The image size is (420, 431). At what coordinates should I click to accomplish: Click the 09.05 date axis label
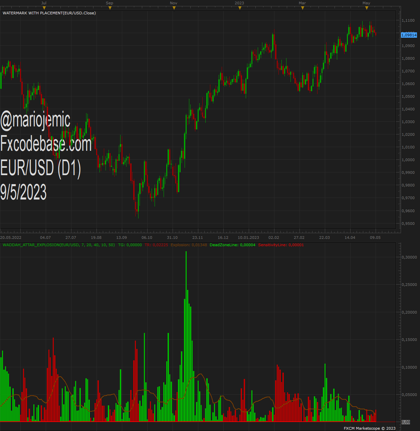[x=375, y=238]
